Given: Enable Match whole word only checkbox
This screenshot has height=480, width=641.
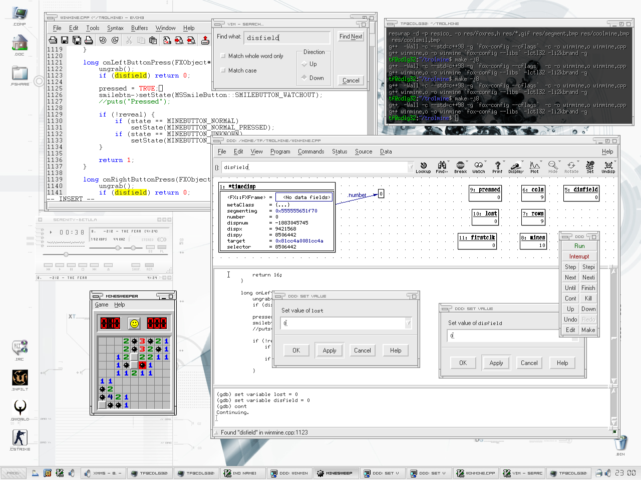Looking at the screenshot, I should pyautogui.click(x=223, y=56).
